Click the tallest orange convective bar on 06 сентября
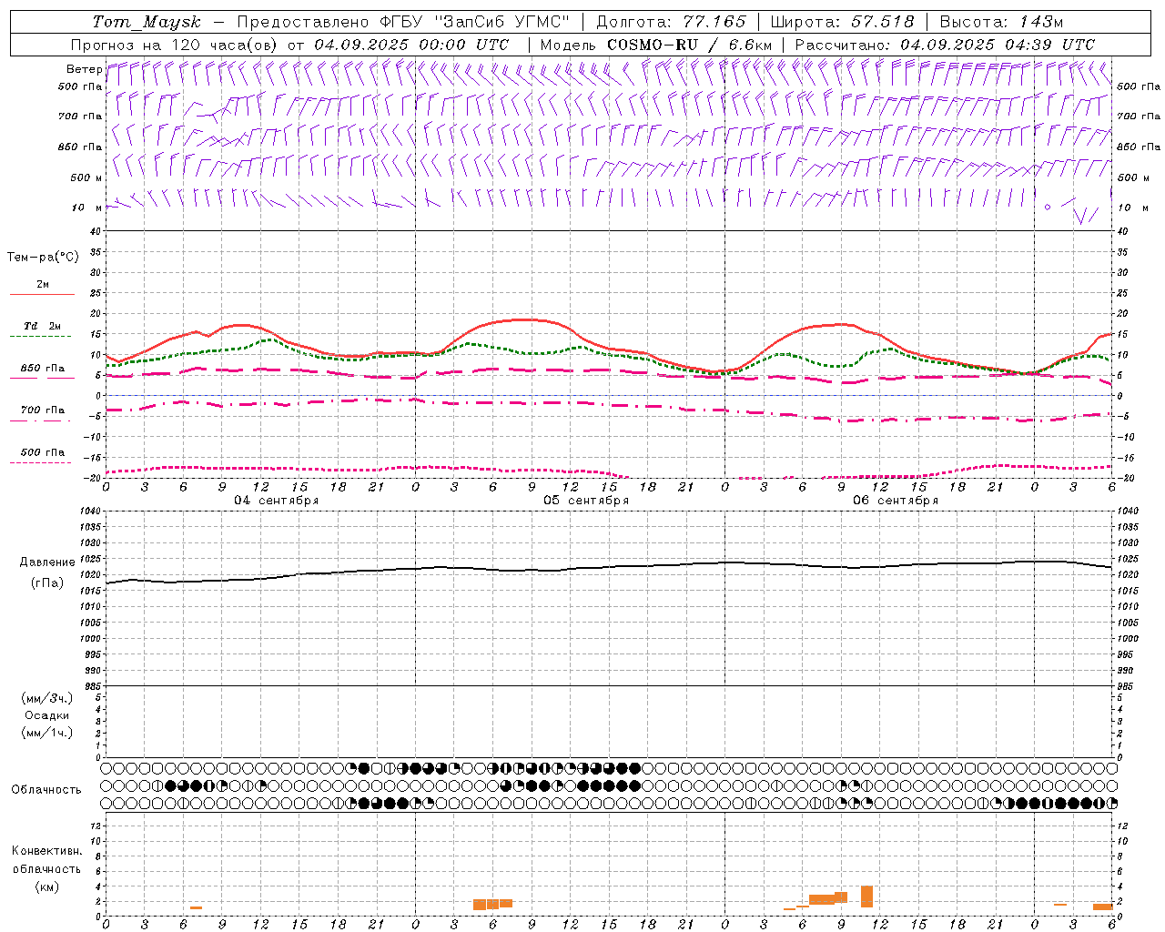 coord(866,897)
